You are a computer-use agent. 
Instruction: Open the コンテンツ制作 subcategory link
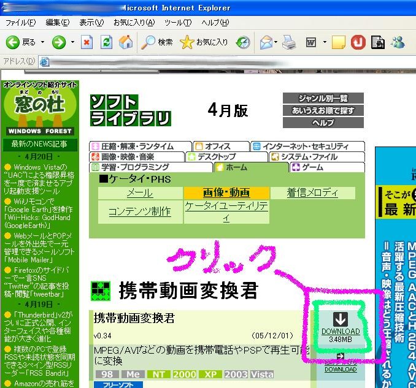click(x=140, y=211)
